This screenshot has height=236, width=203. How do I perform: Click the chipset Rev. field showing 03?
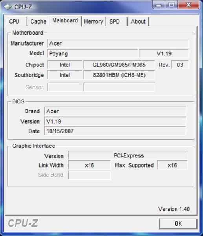point(180,65)
